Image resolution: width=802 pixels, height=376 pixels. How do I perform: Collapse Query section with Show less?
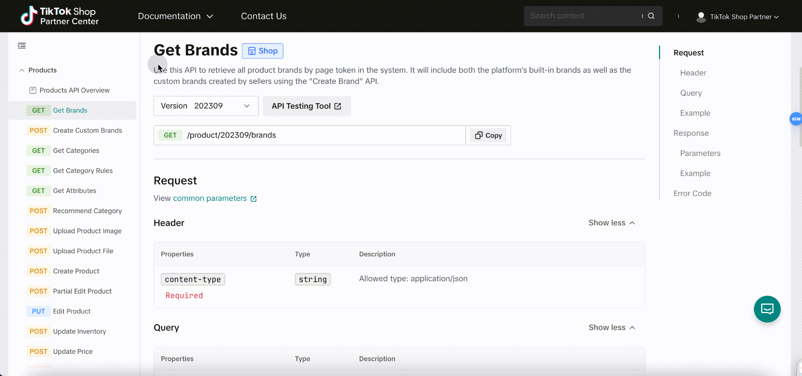pyautogui.click(x=612, y=328)
